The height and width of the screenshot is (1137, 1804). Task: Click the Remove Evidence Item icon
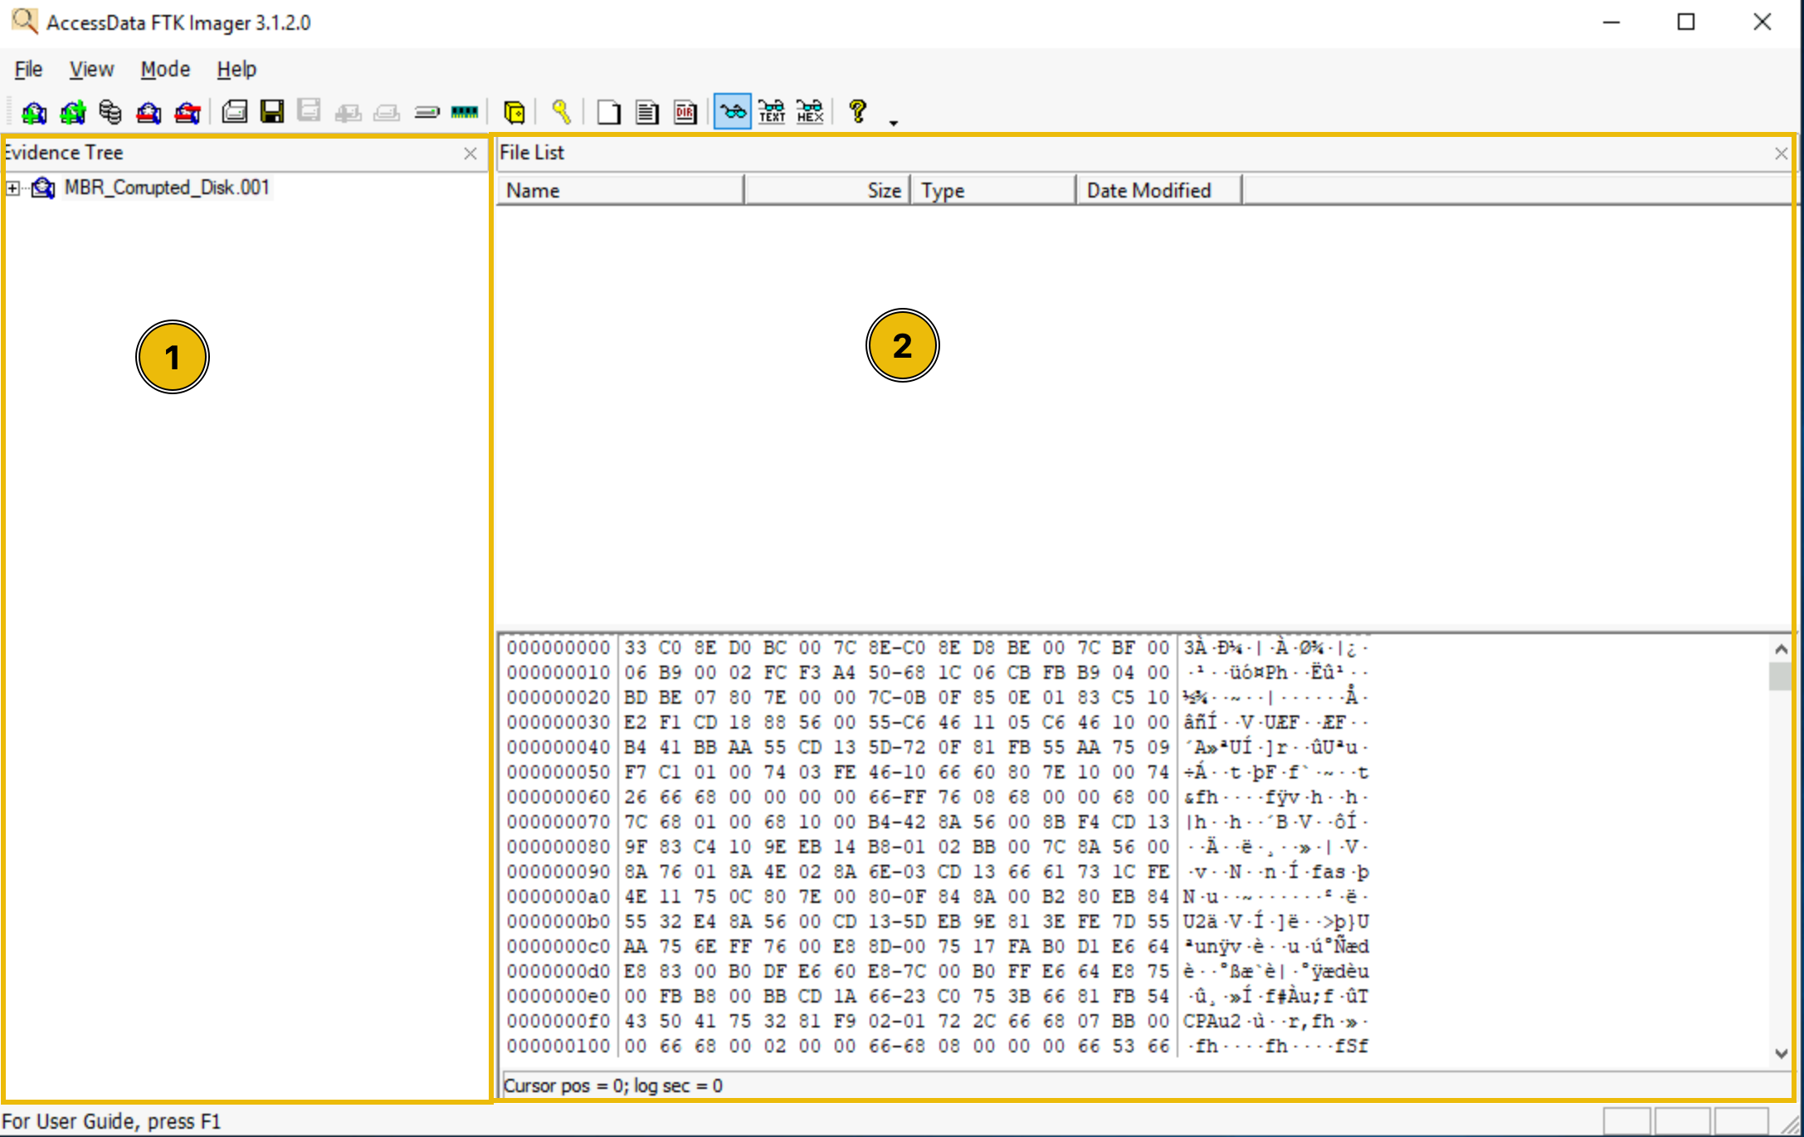149,112
